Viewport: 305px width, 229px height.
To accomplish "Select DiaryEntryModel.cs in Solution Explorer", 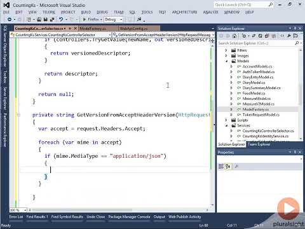I will click(x=258, y=77).
